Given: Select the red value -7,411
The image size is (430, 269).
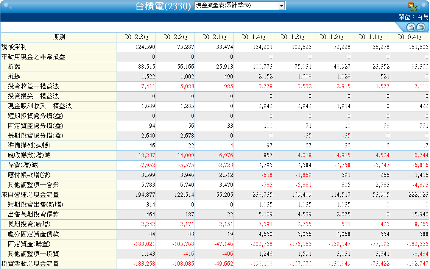Looking at the screenshot, I should 147,87.
